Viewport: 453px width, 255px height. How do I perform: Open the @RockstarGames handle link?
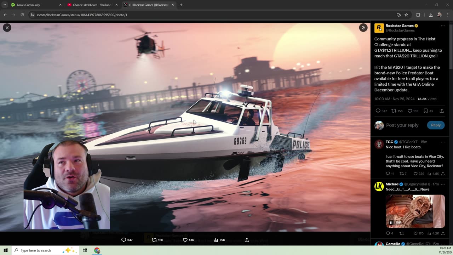point(400,30)
